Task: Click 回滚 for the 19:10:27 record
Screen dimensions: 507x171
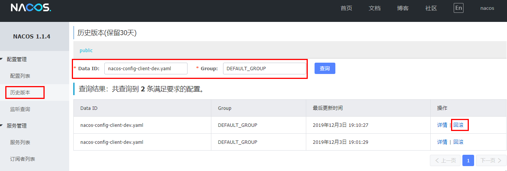Action: coord(458,125)
